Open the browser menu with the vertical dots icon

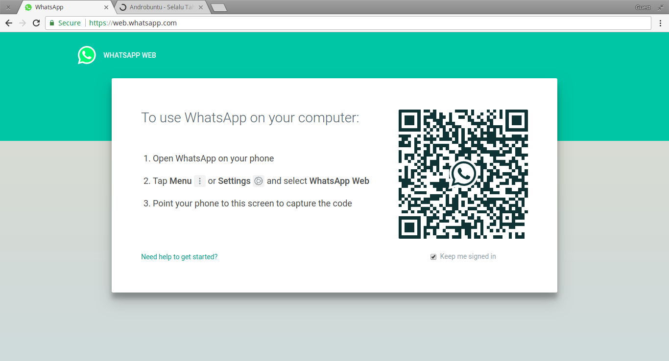coord(661,23)
